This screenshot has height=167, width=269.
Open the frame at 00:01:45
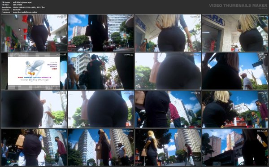click(101, 71)
